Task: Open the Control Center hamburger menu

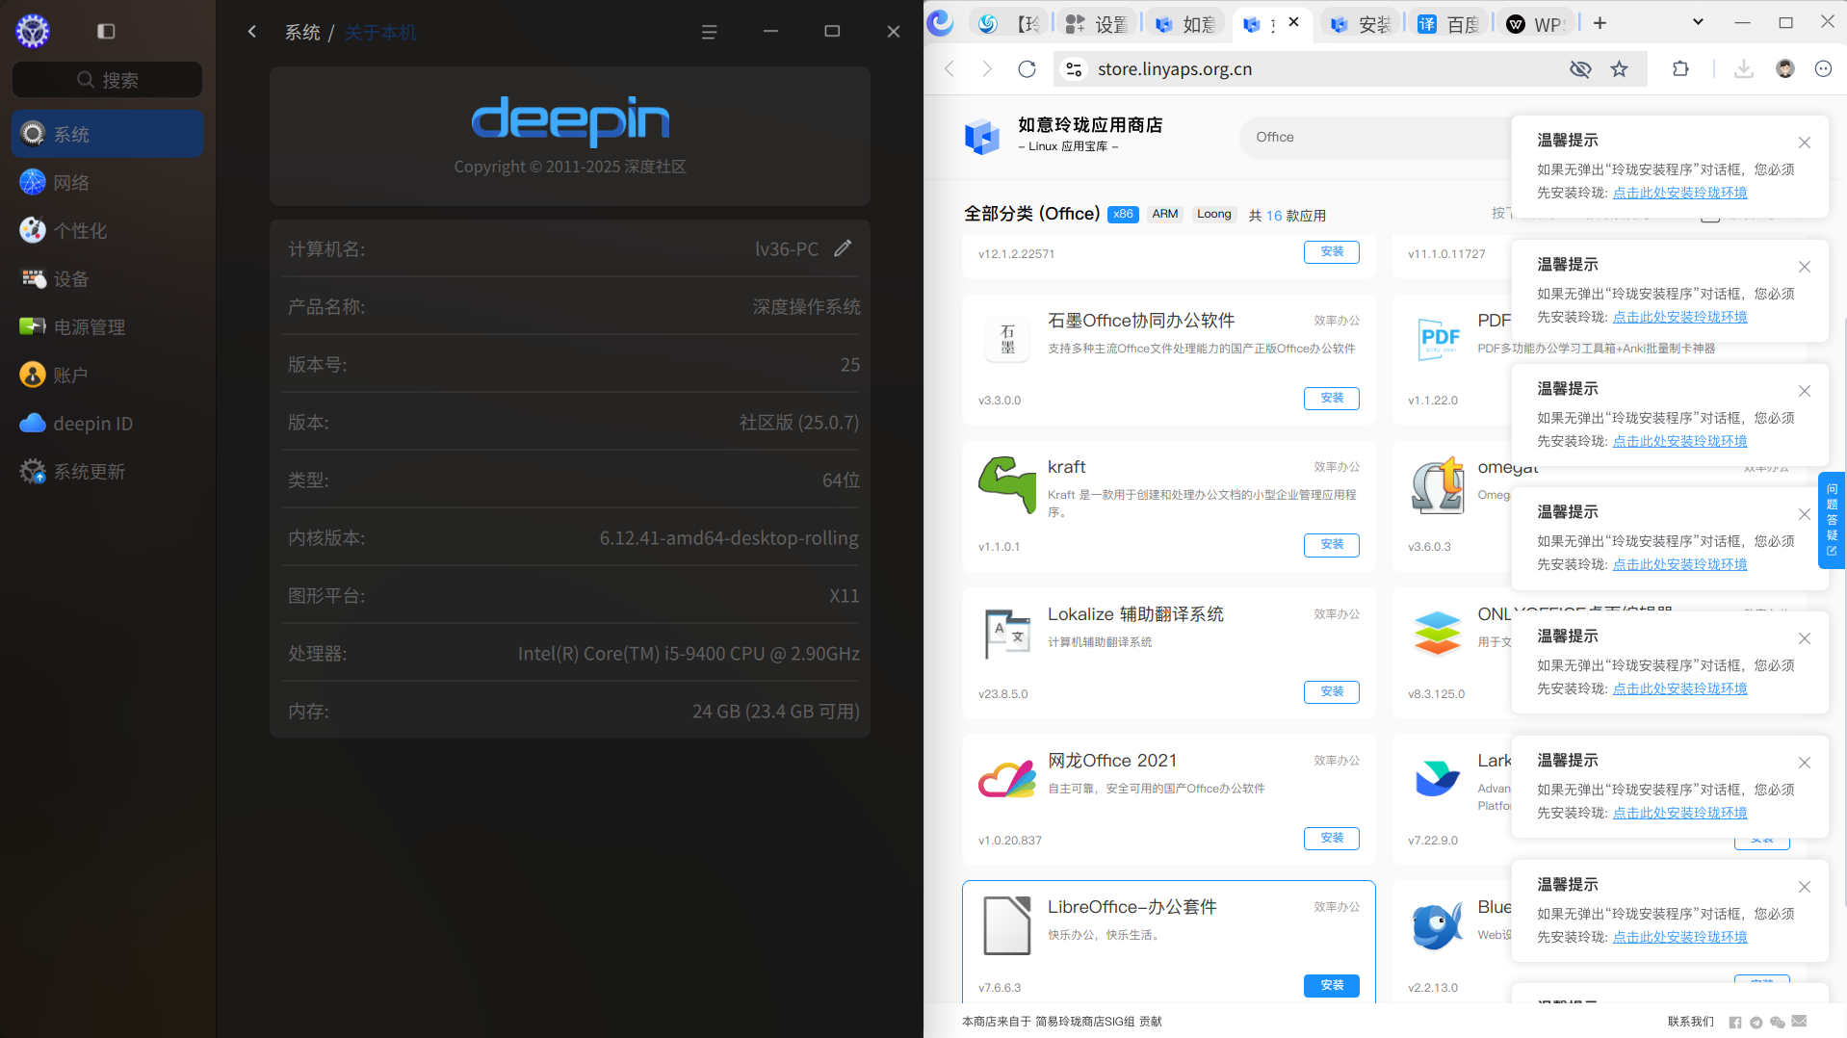Action: coord(710,32)
